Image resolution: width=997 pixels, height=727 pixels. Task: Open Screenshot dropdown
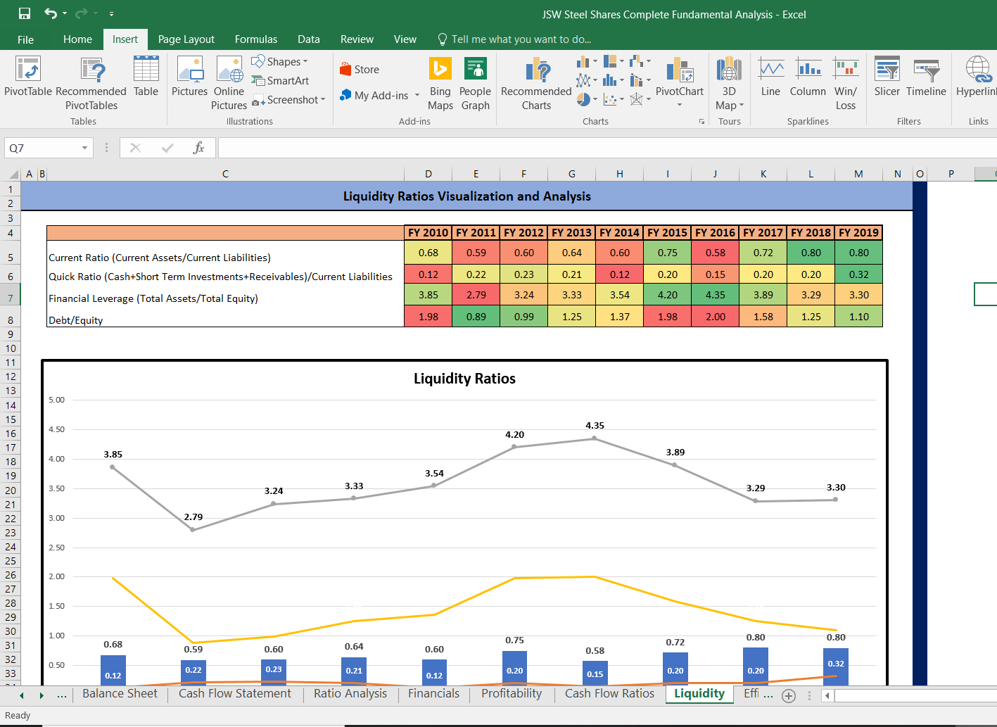tap(289, 100)
